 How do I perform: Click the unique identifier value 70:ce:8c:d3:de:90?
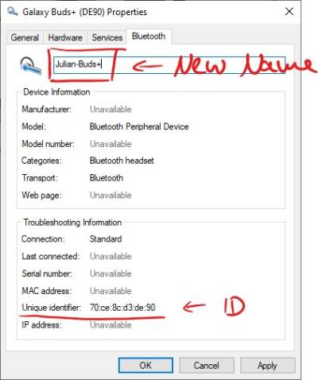point(122,308)
